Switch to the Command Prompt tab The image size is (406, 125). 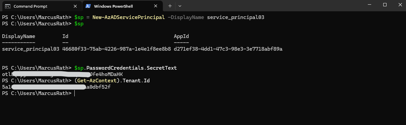click(41, 6)
